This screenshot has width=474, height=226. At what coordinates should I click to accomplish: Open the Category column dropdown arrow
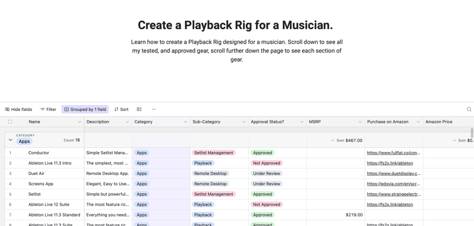pyautogui.click(x=185, y=122)
